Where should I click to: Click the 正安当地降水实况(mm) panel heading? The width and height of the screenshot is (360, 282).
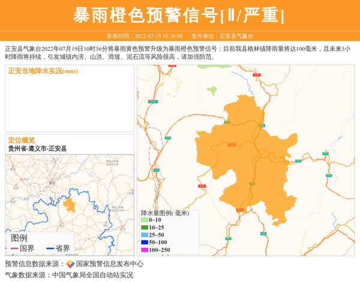[x=43, y=71]
